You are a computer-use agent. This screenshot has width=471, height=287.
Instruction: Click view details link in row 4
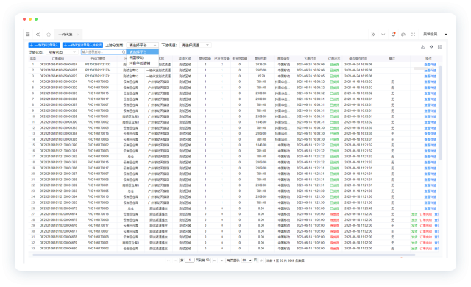tap(430, 82)
